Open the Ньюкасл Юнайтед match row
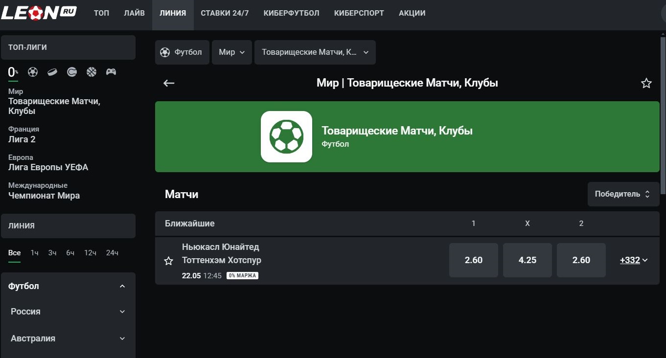The width and height of the screenshot is (666, 358). coord(407,261)
